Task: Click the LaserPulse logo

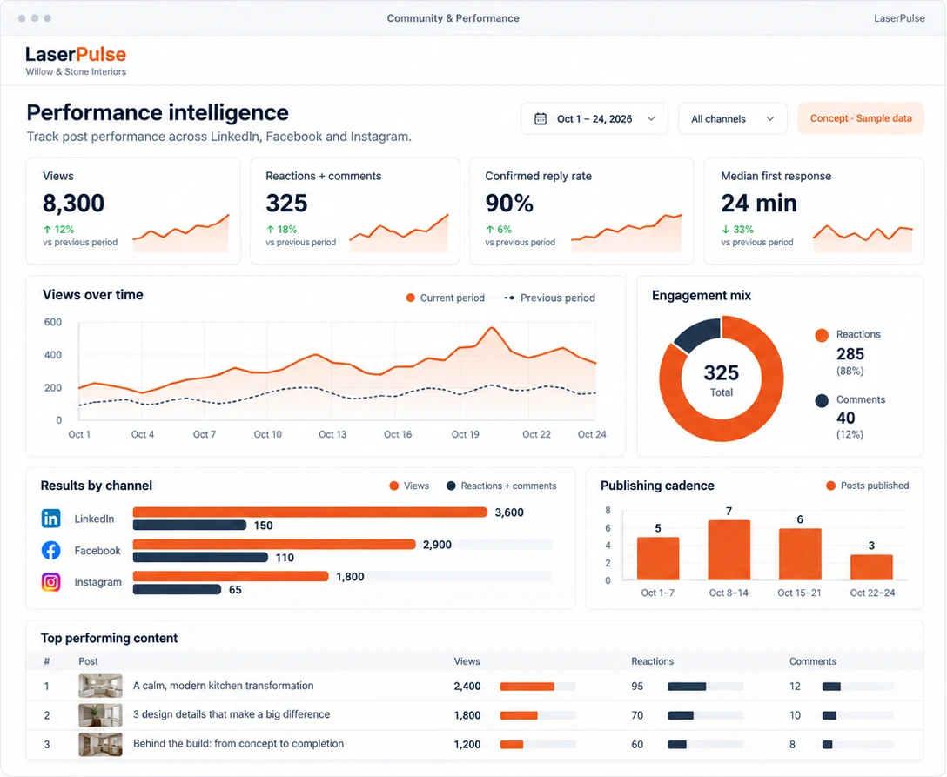Action: pos(76,54)
